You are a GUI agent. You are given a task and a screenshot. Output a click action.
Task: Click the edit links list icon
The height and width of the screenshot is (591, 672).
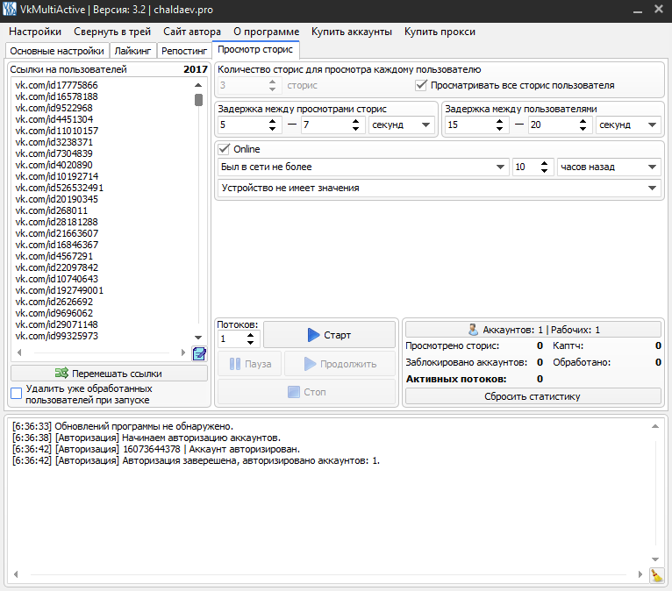point(199,353)
